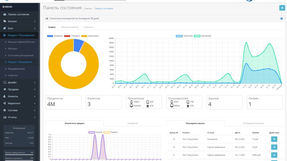This screenshot has width=287, height=161.
Task: Click the Отчеты bar chart icon
Action: coord(5,117)
